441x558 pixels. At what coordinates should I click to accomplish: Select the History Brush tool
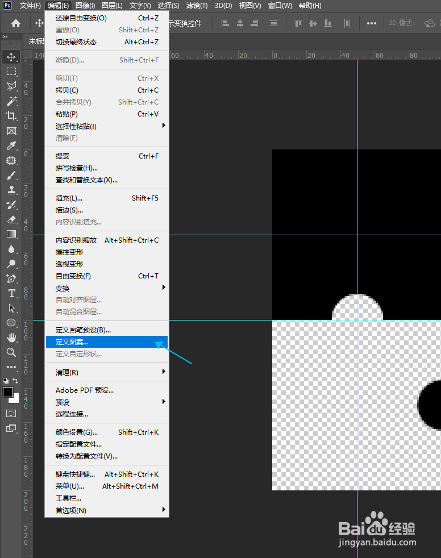click(11, 205)
